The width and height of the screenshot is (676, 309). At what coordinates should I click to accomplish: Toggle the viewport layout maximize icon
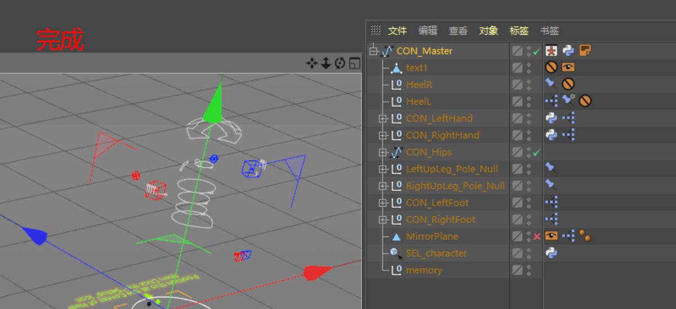point(354,63)
